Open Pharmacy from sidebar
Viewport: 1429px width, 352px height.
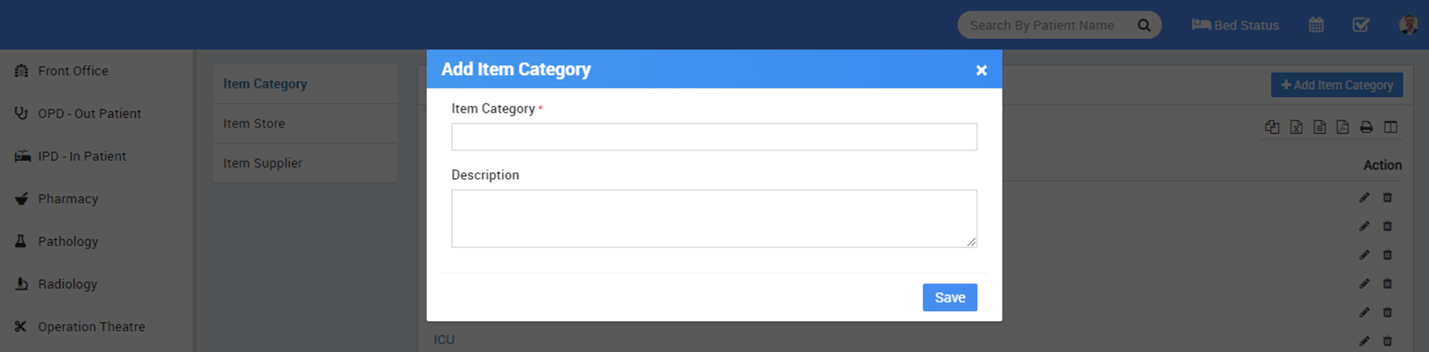(68, 199)
